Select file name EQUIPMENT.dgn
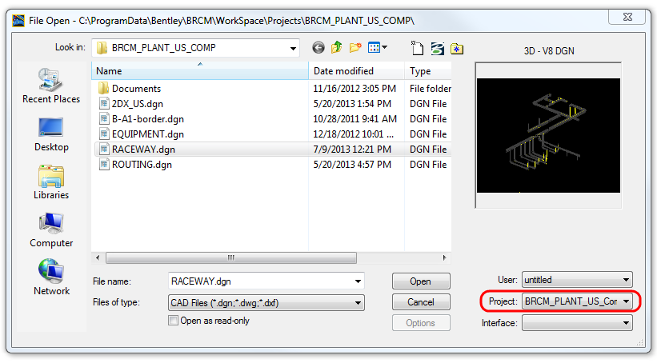The height and width of the screenshot is (363, 657). (x=148, y=134)
